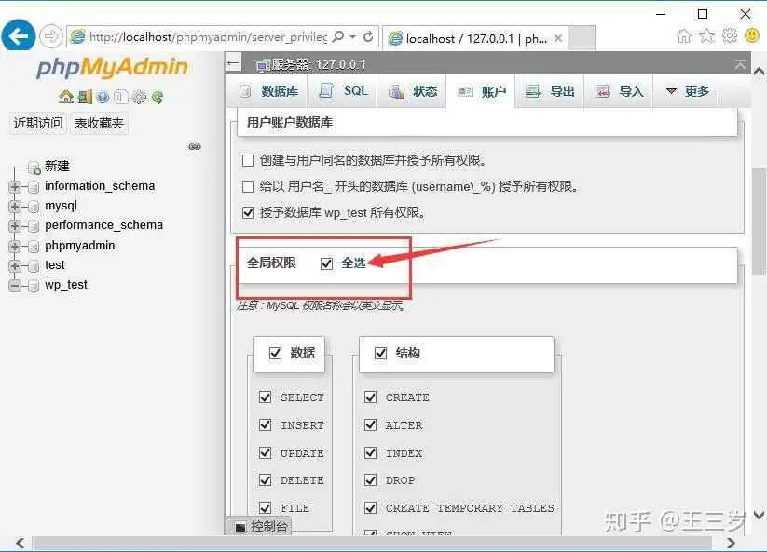Open browser settings gear icon
The height and width of the screenshot is (552, 767).
click(730, 35)
